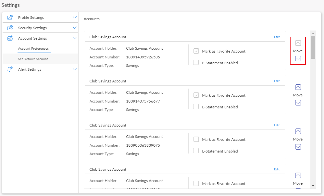
Task: Move account 180914095926585 down
Action: tap(298, 59)
